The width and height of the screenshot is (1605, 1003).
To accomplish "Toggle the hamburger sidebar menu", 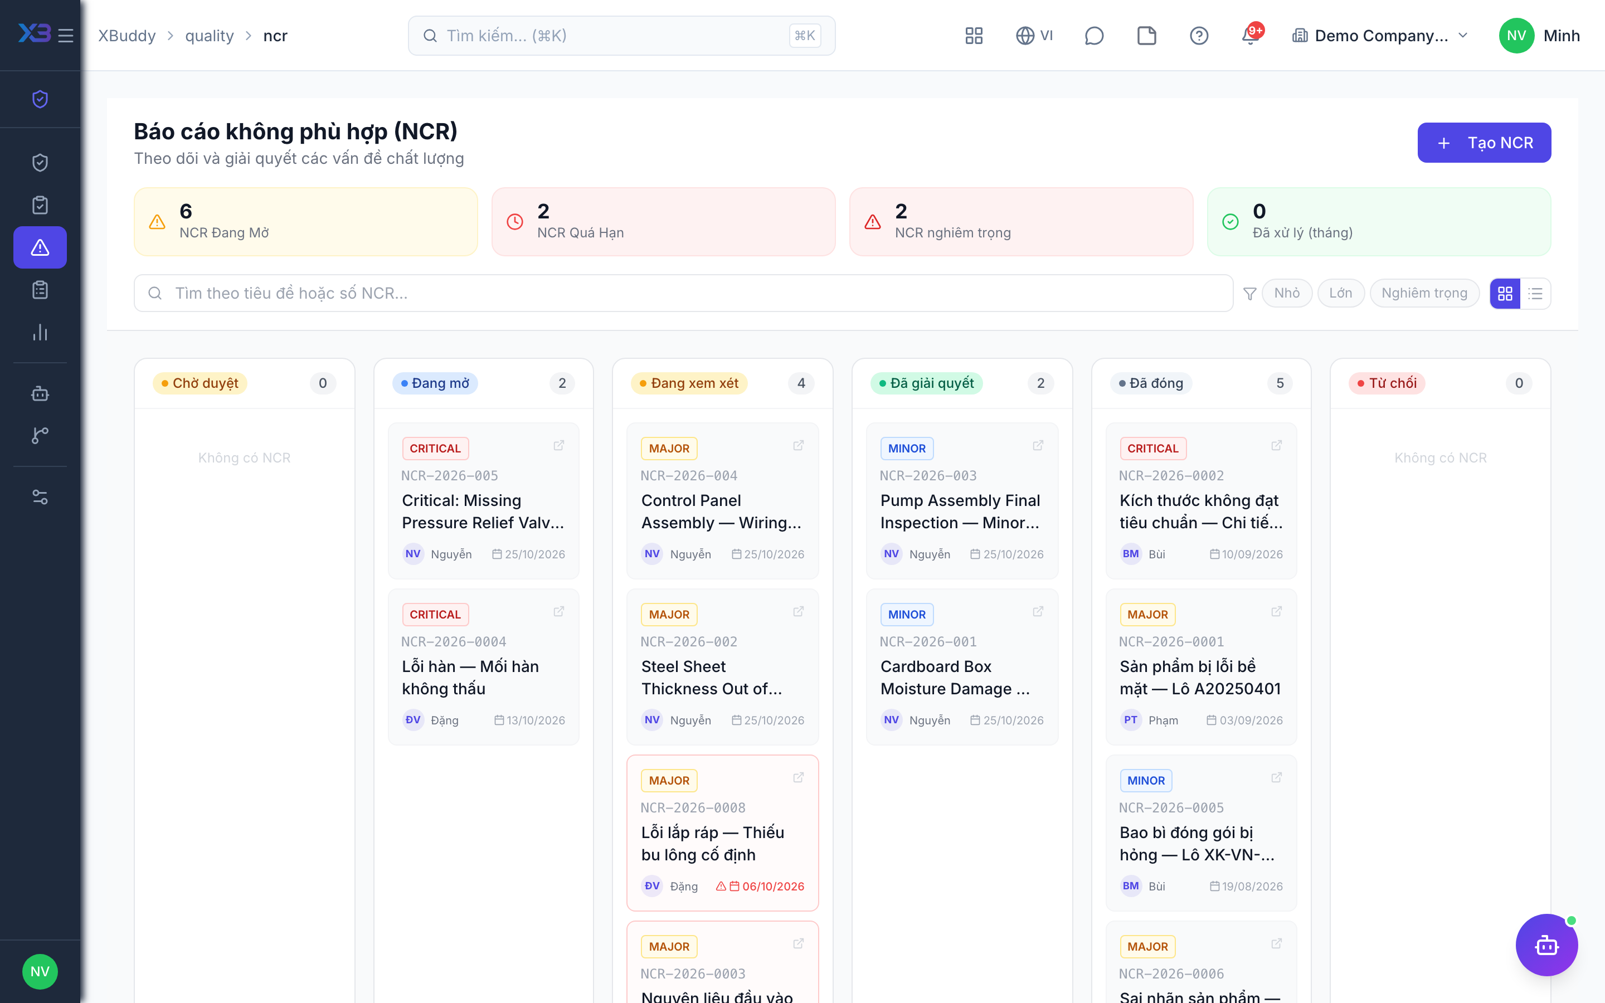I will 65,35.
